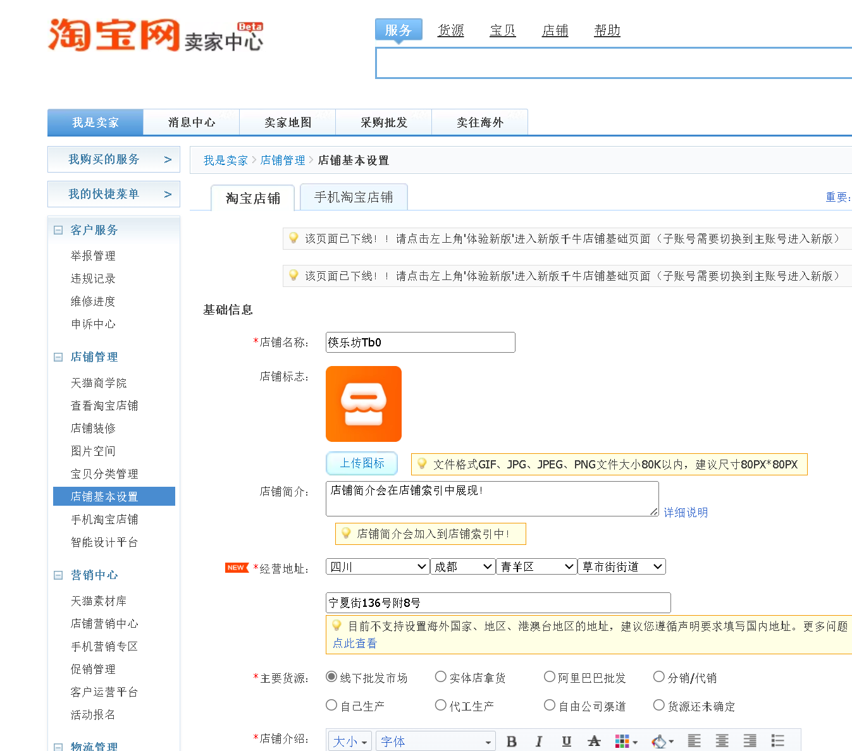
Task: Click the 上传图标 upload button
Action: click(362, 463)
